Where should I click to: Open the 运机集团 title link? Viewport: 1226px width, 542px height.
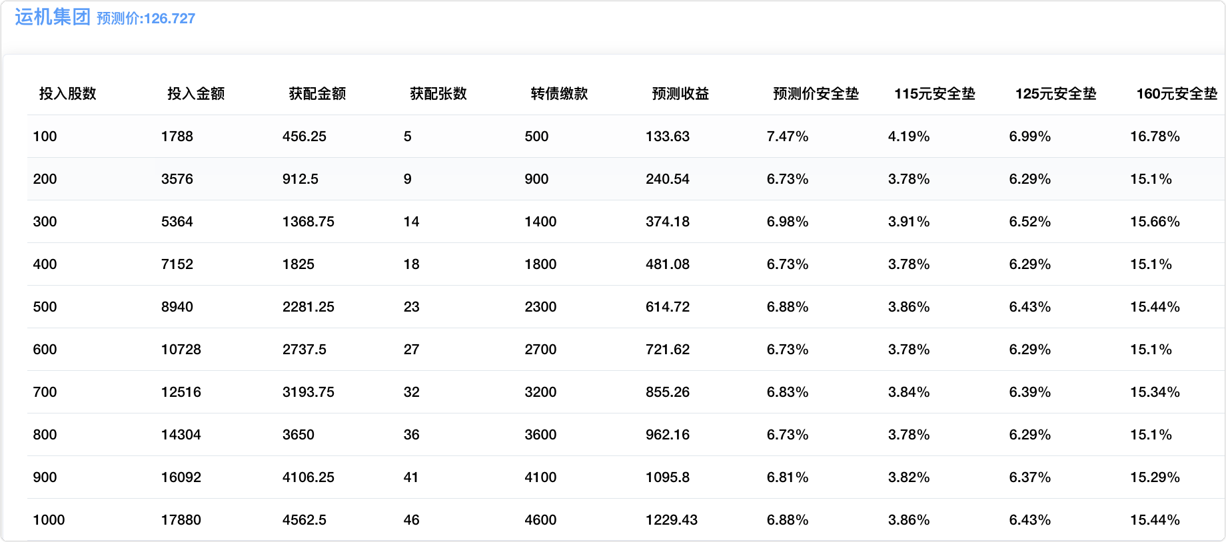pos(53,17)
